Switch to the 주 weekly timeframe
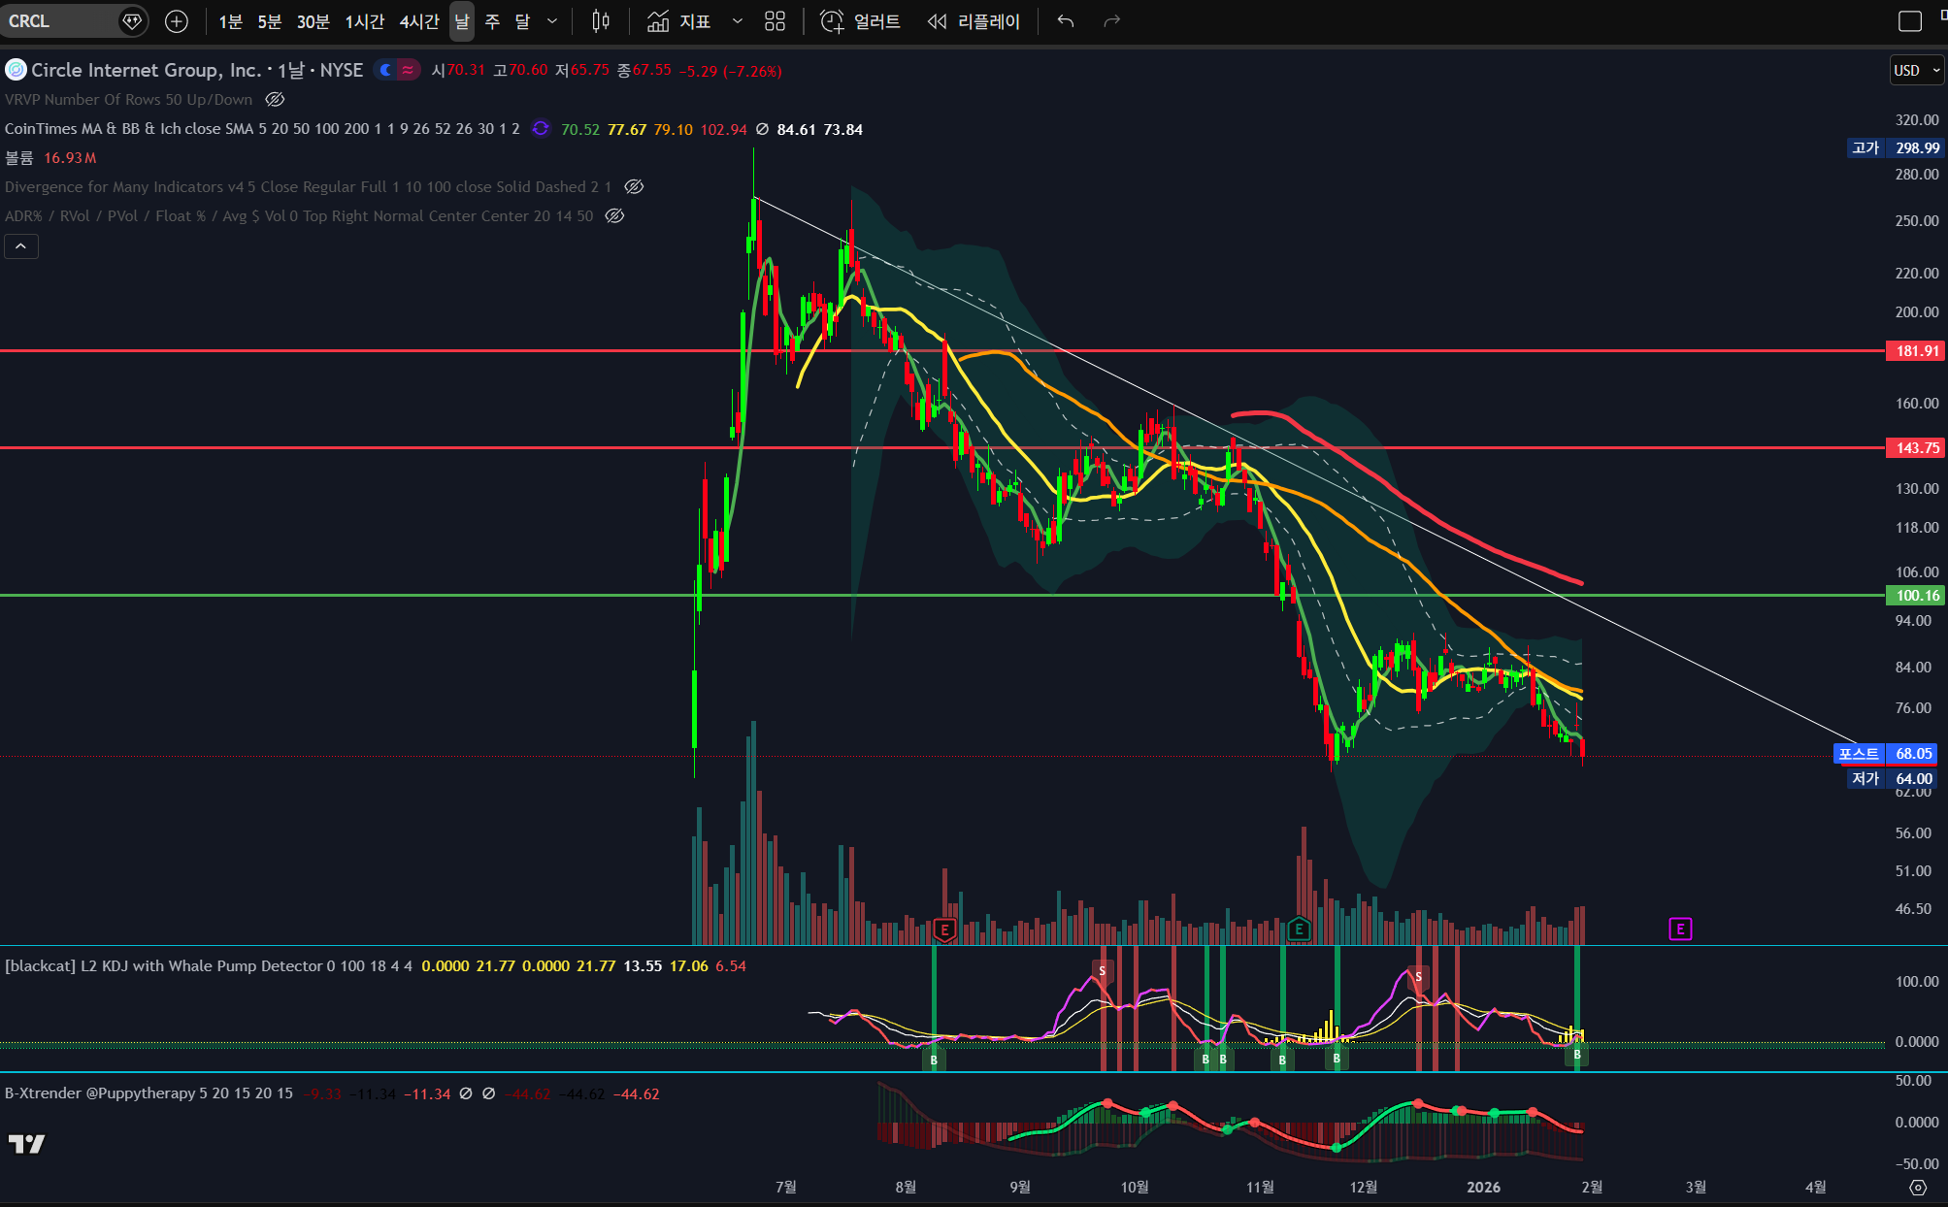The width and height of the screenshot is (1948, 1207). coord(492,21)
